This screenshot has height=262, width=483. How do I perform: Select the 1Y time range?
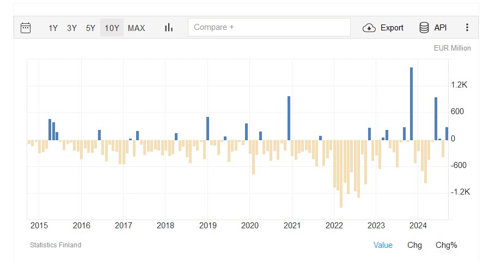pos(53,28)
